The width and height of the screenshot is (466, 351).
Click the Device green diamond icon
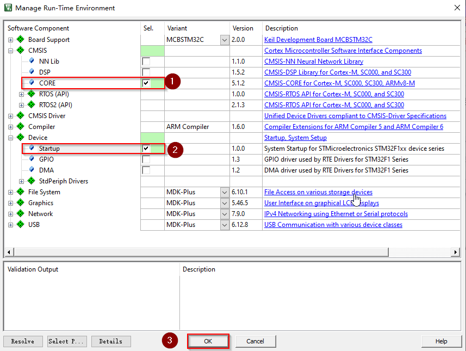click(21, 137)
